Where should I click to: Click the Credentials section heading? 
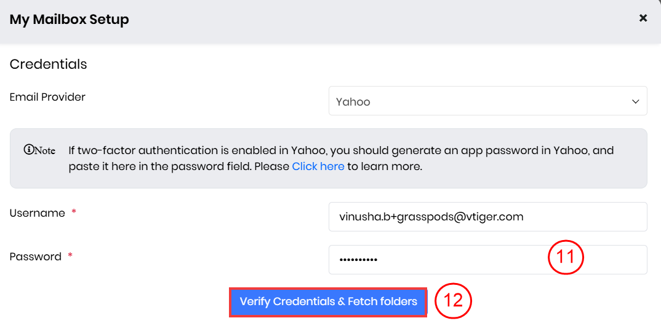(x=48, y=64)
